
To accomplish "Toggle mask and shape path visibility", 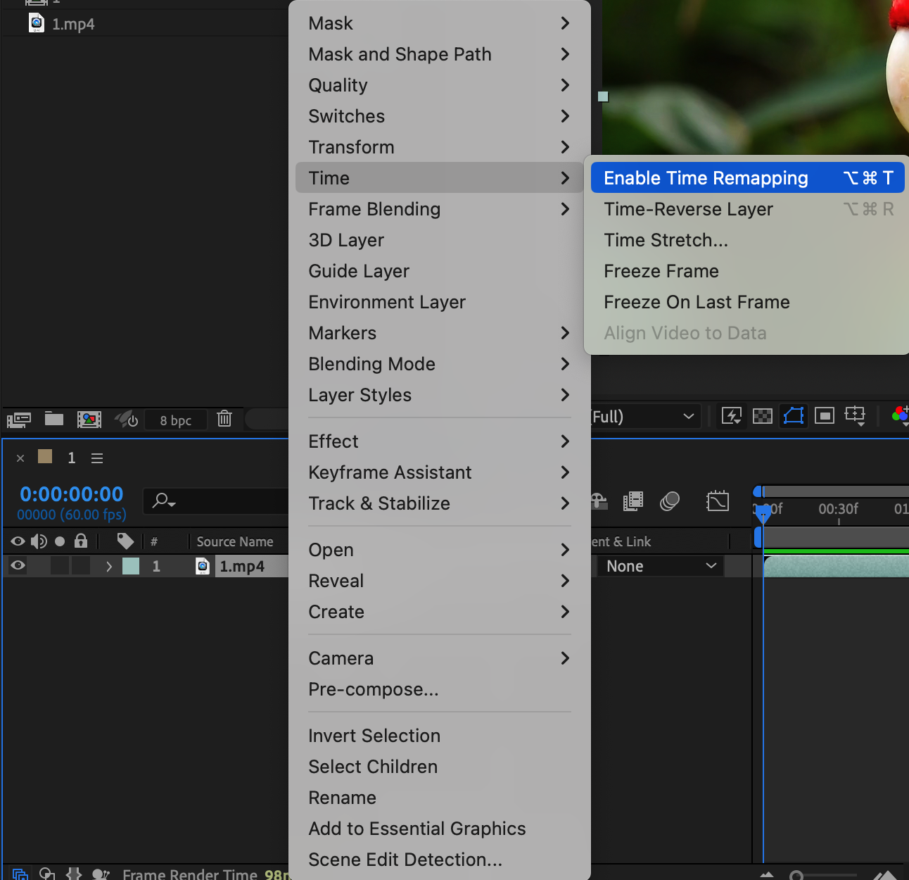I will click(794, 416).
